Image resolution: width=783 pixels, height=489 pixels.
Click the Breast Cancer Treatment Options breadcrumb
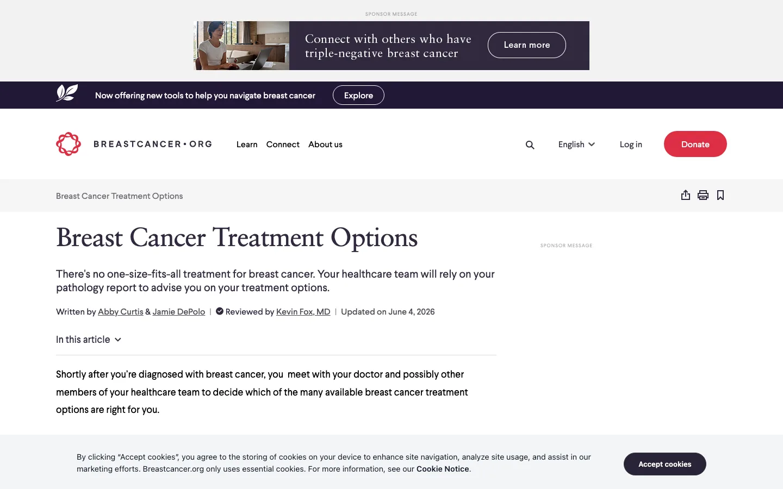pos(120,196)
